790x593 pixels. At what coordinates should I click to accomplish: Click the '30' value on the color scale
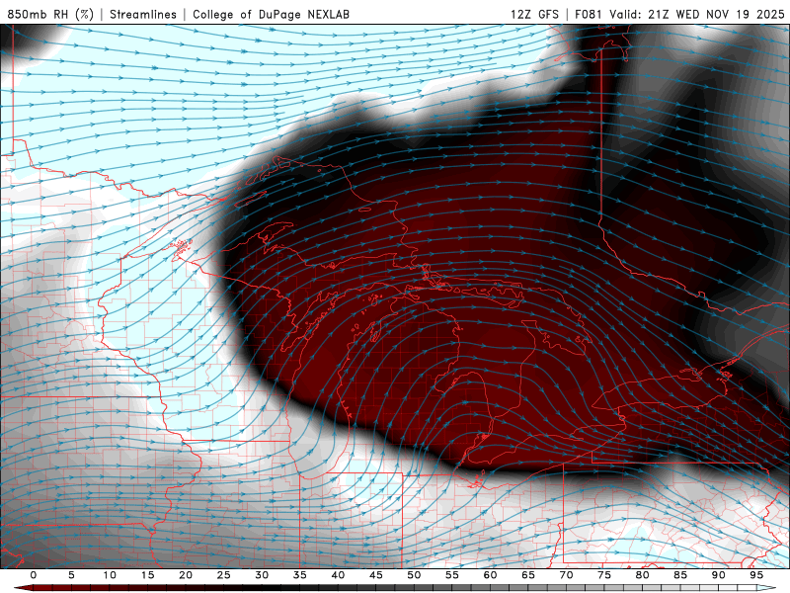(x=262, y=575)
